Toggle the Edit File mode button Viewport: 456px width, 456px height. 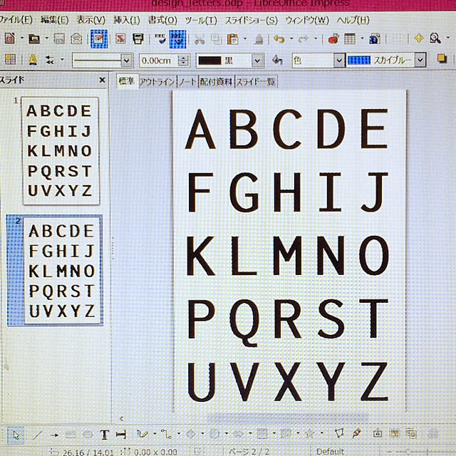pos(99,38)
